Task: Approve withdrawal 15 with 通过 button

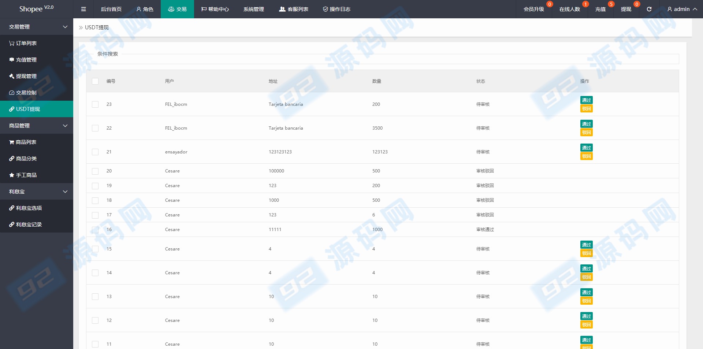Action: point(587,245)
